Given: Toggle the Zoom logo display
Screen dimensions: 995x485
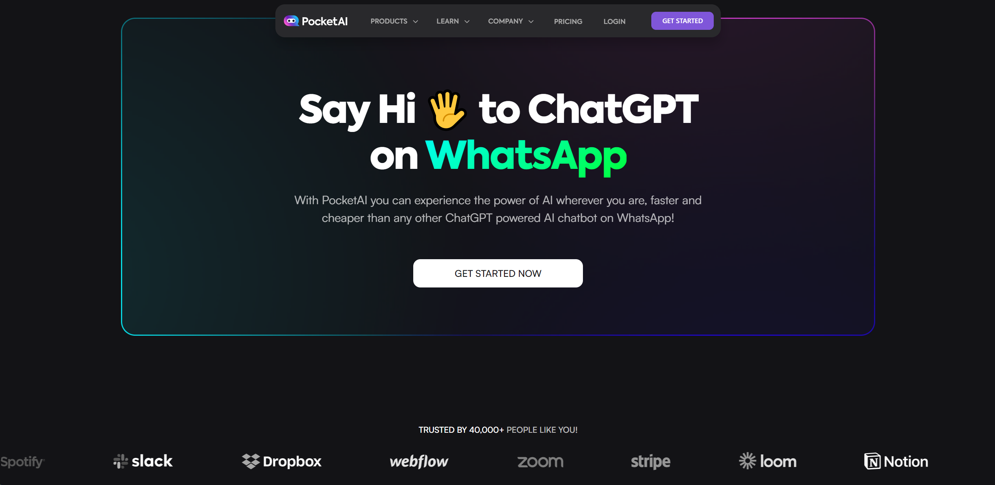Looking at the screenshot, I should 539,461.
